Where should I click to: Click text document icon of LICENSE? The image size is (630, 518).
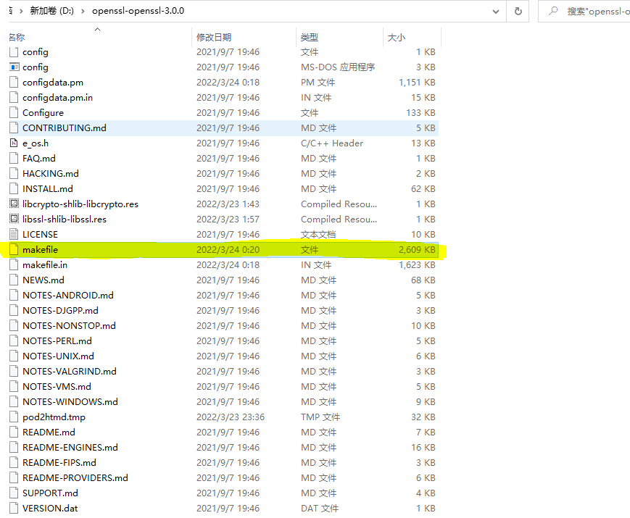click(x=14, y=234)
